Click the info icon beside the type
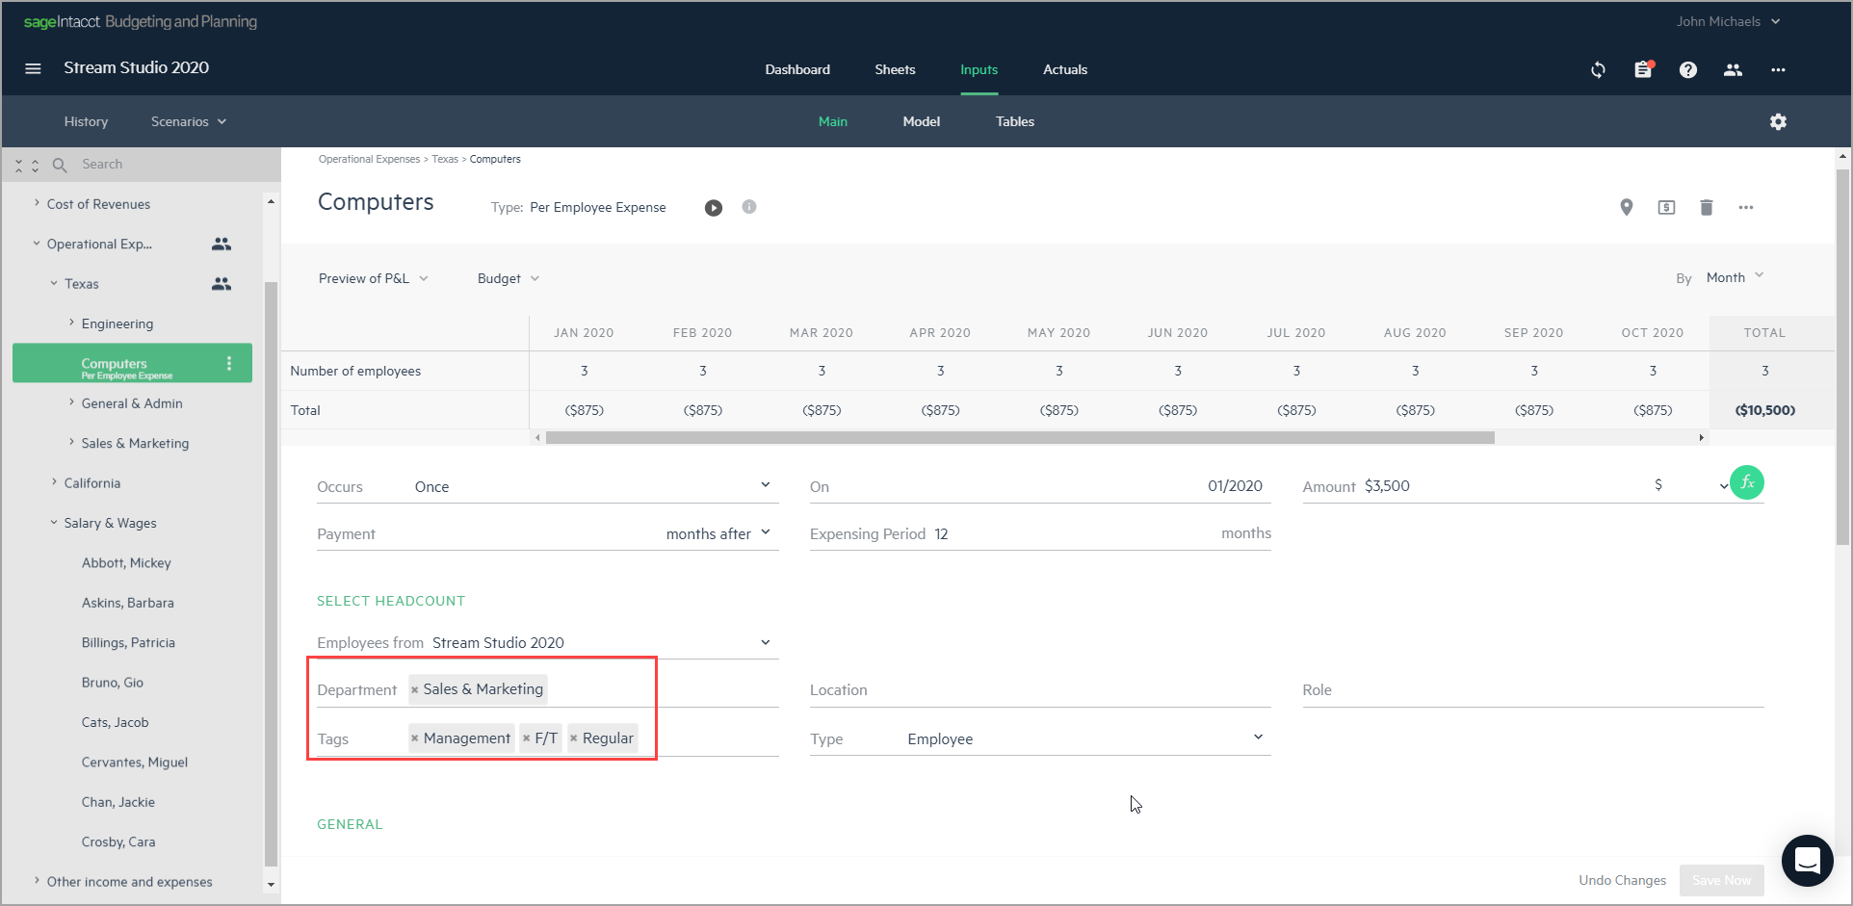This screenshot has height=906, width=1853. [749, 207]
